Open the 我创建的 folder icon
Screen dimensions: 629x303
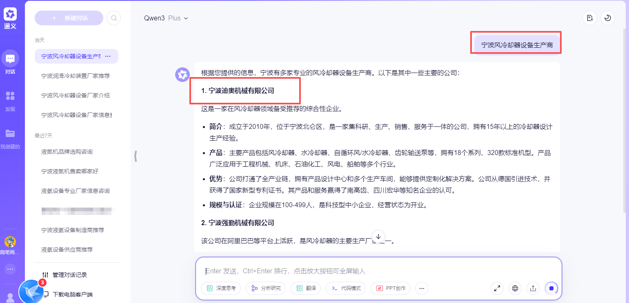click(10, 134)
